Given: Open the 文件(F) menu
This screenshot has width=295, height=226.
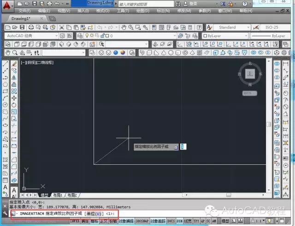Looking at the screenshot, I should pyautogui.click(x=24, y=11).
